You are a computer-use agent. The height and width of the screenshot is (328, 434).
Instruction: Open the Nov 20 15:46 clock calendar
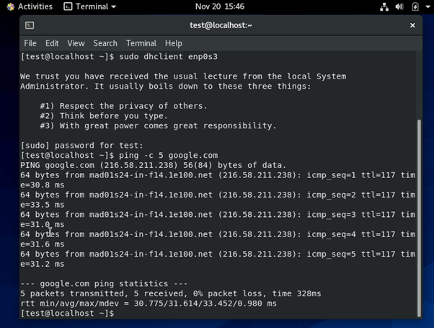click(x=219, y=6)
